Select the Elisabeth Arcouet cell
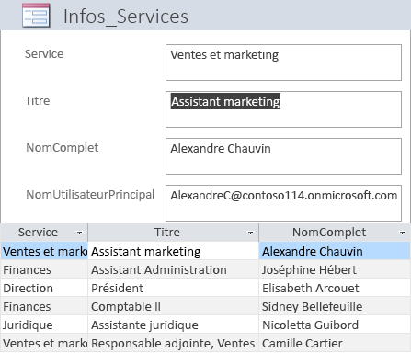This screenshot has width=411, height=353. 335,288
